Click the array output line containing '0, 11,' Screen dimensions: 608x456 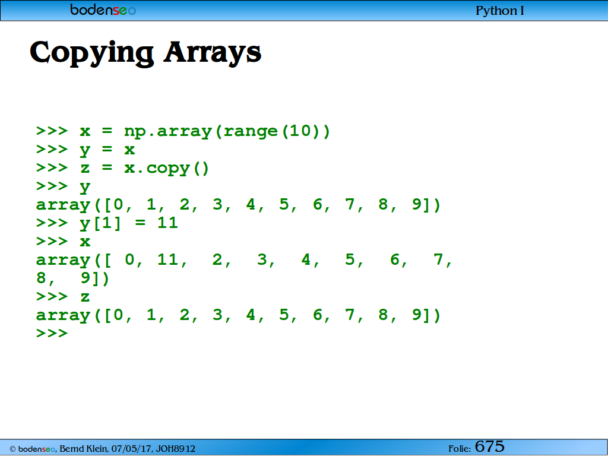click(x=244, y=260)
